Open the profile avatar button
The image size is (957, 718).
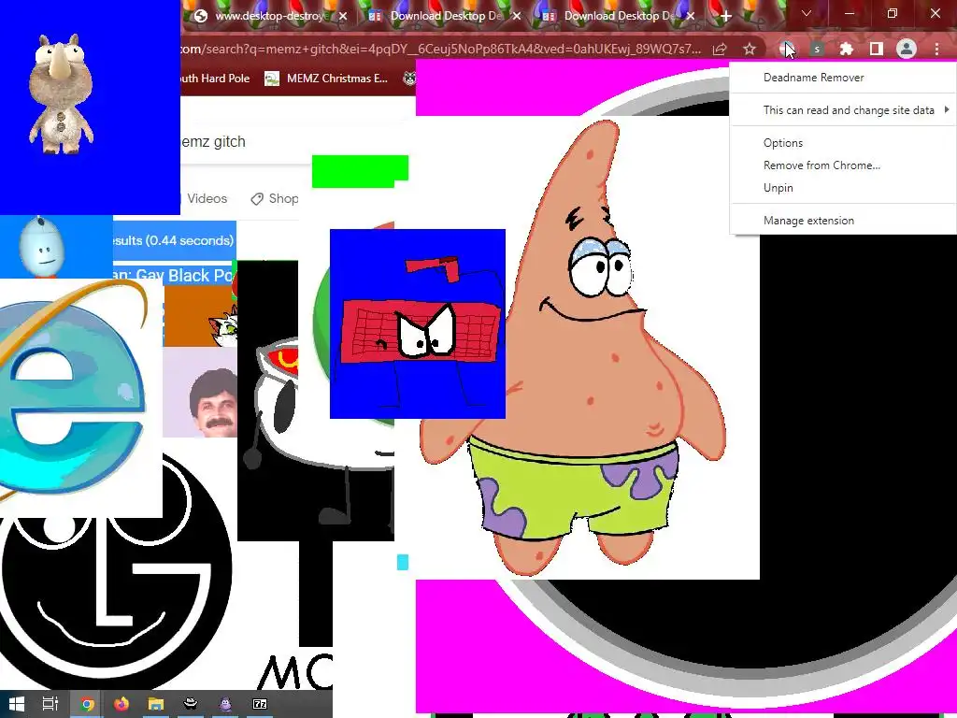tap(907, 49)
